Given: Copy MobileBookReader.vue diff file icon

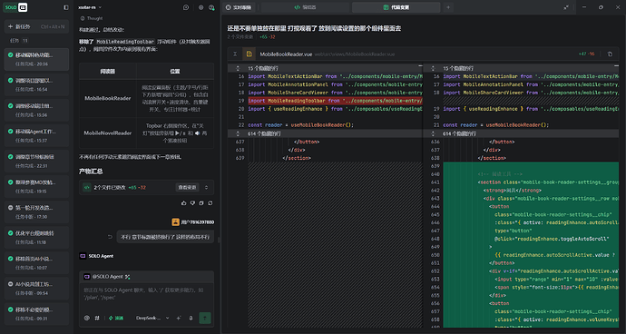Looking at the screenshot, I should coord(610,54).
